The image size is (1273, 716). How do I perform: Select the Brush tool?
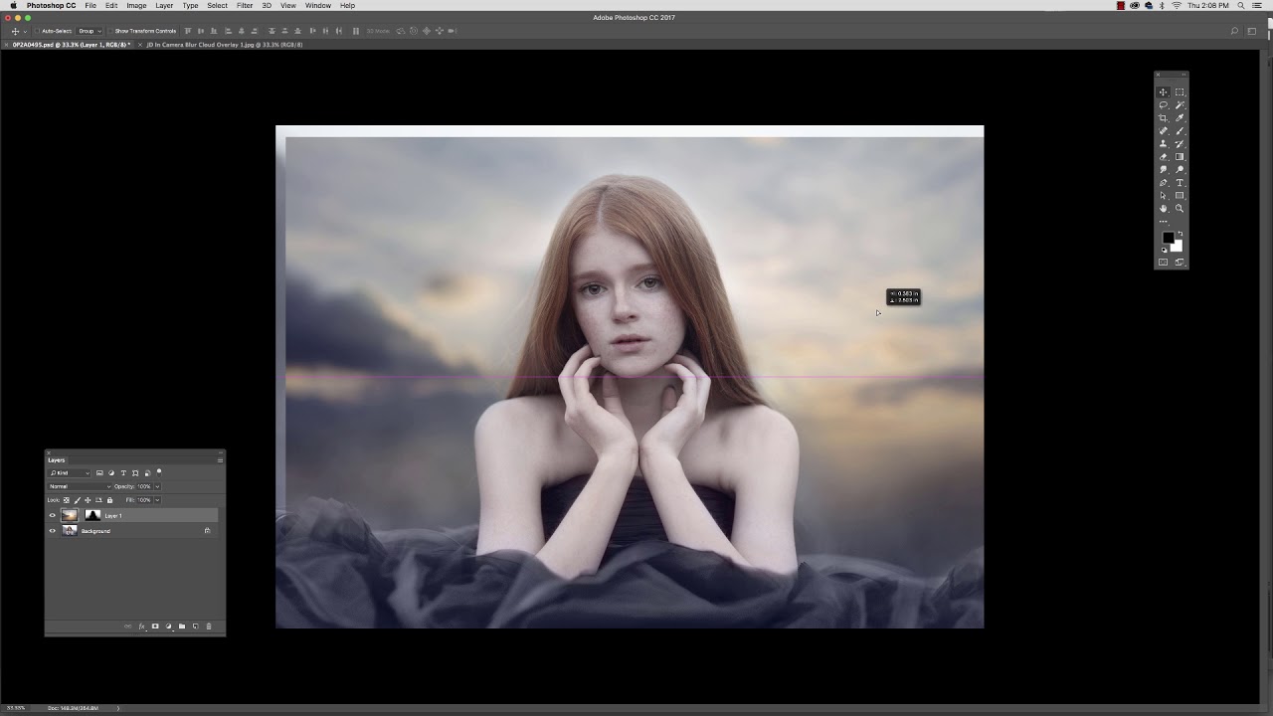point(1180,131)
